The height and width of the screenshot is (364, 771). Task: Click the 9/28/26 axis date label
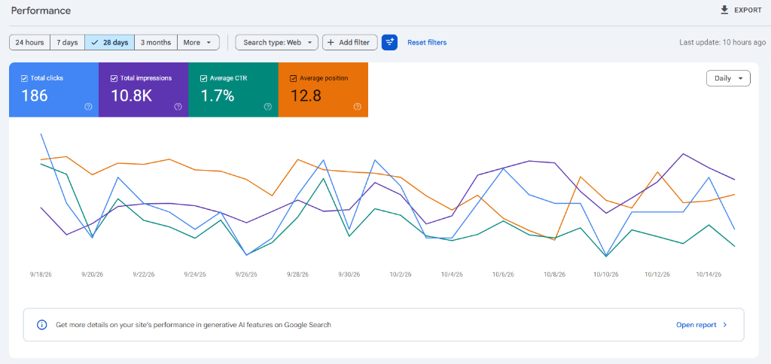[298, 275]
